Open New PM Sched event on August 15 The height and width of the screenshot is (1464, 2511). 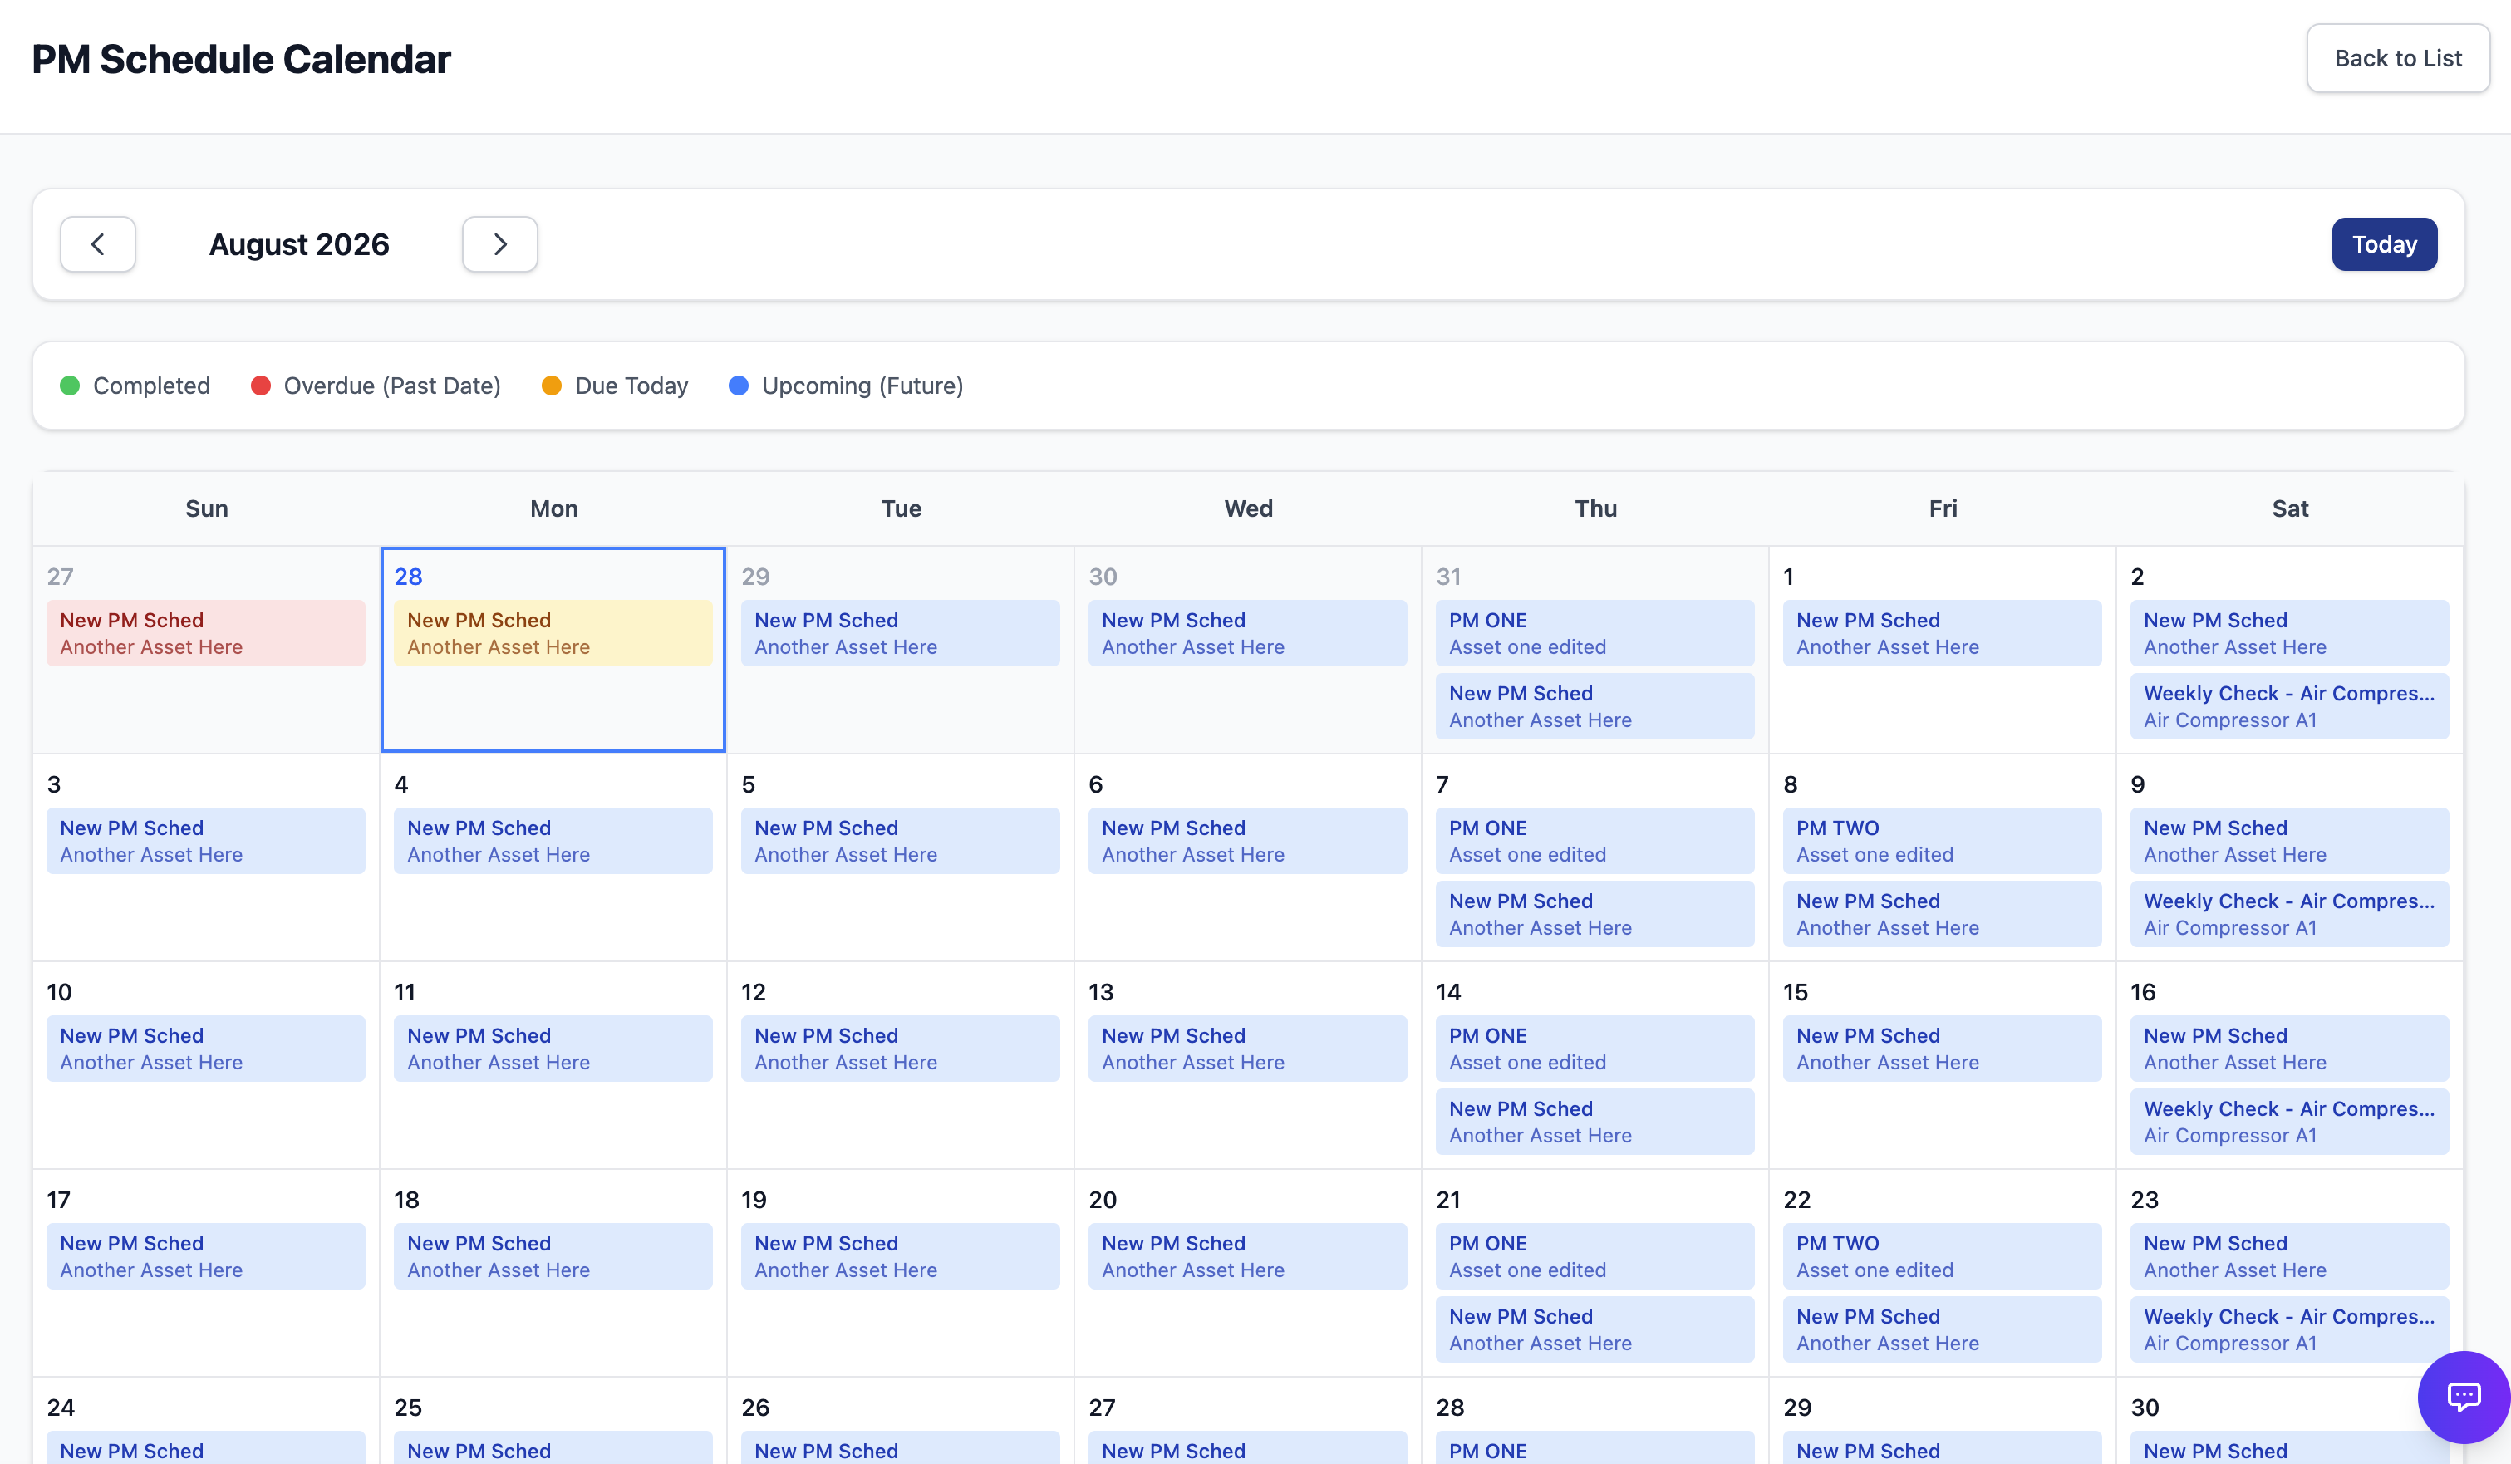[1942, 1049]
